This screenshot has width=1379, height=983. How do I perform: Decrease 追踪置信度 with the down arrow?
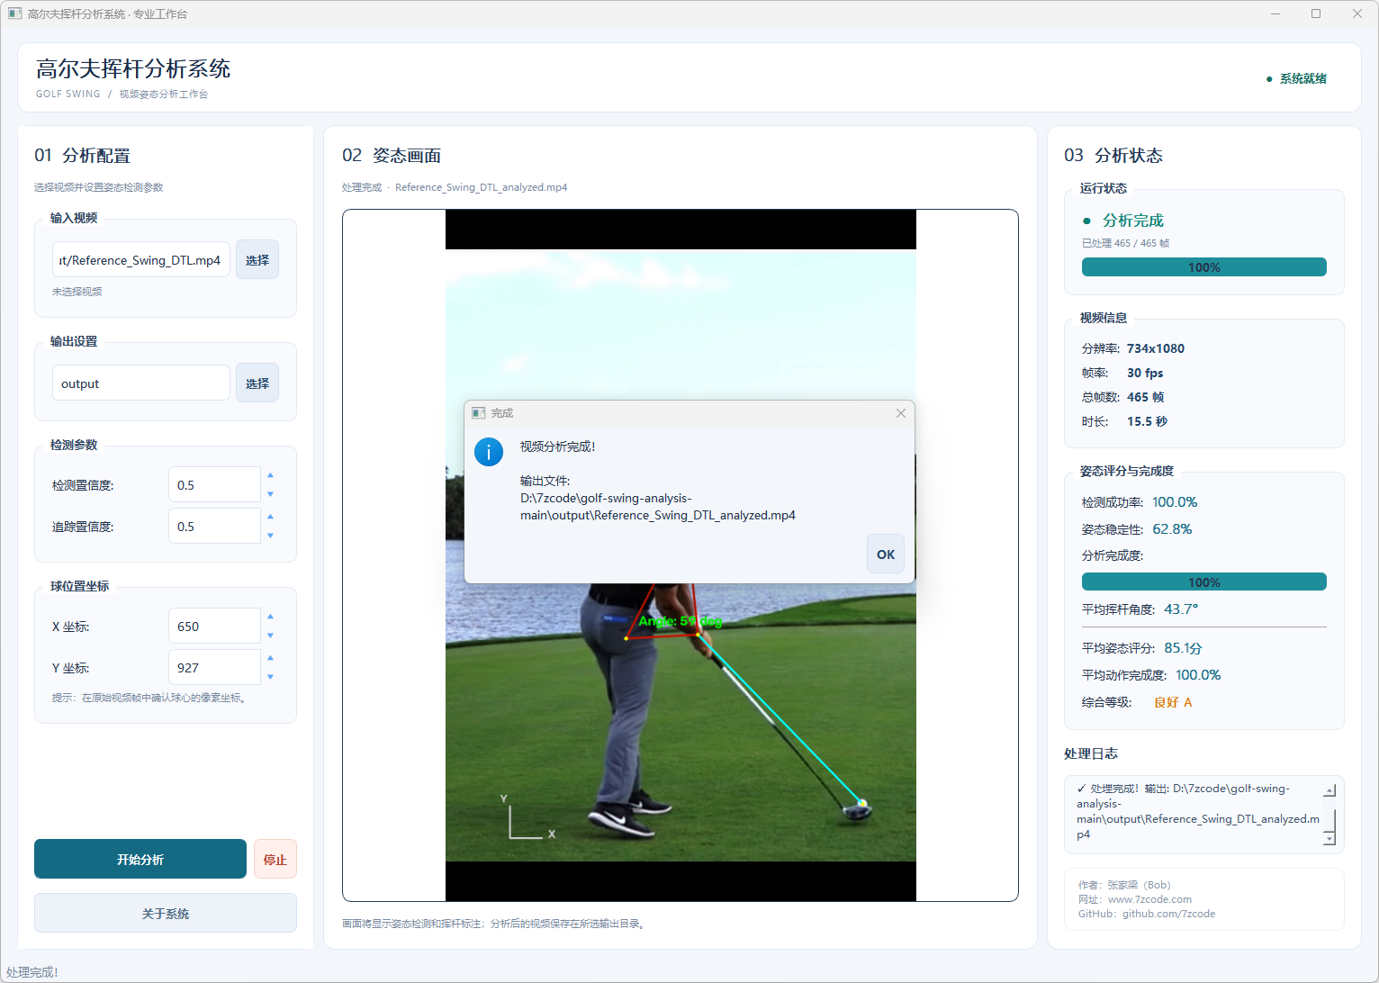click(x=270, y=536)
